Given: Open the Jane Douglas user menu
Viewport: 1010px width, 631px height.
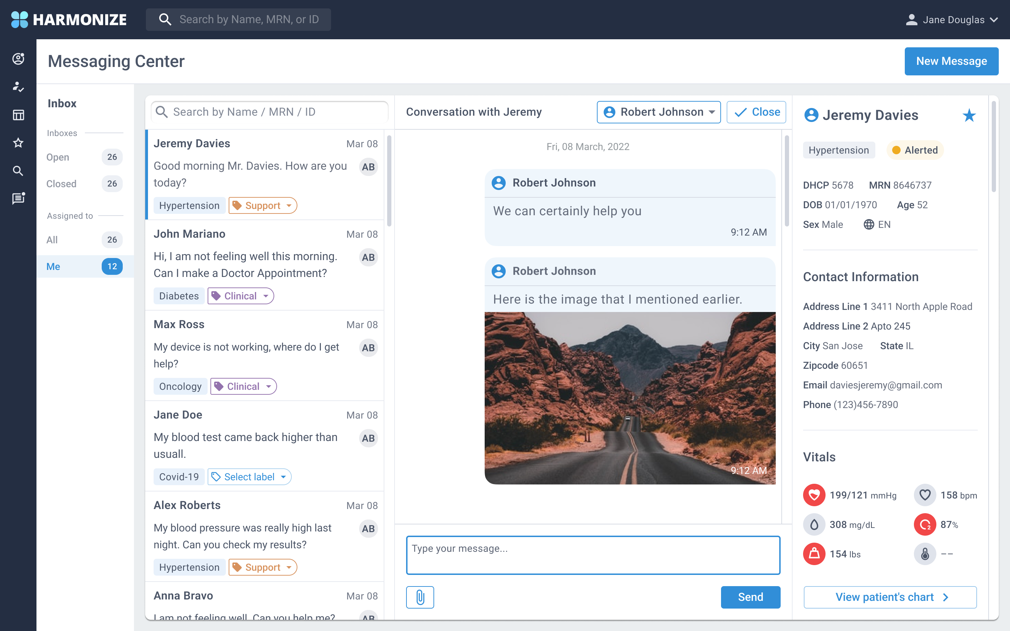Looking at the screenshot, I should pos(951,20).
